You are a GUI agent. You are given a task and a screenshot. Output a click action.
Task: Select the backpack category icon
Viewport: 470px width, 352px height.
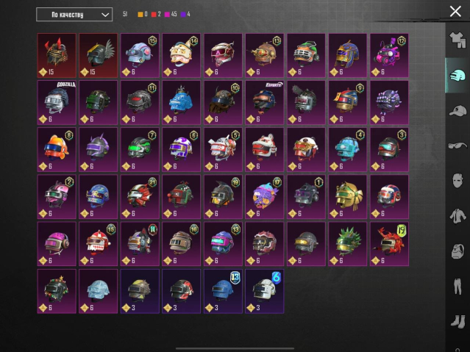[457, 251]
